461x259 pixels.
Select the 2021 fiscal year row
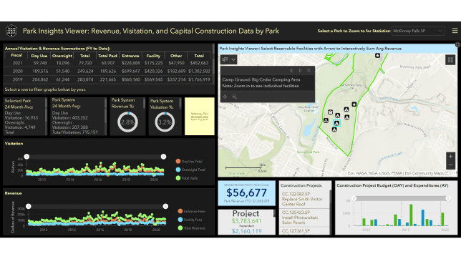(107, 63)
